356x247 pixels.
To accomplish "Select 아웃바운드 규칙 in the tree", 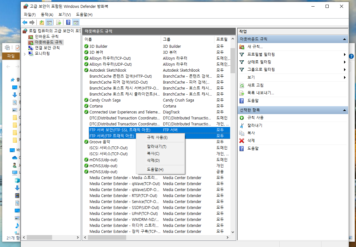I will pyautogui.click(x=48, y=42).
